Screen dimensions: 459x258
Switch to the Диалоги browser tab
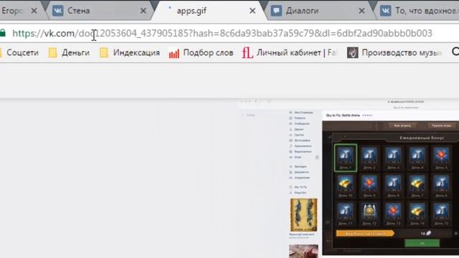coord(318,11)
